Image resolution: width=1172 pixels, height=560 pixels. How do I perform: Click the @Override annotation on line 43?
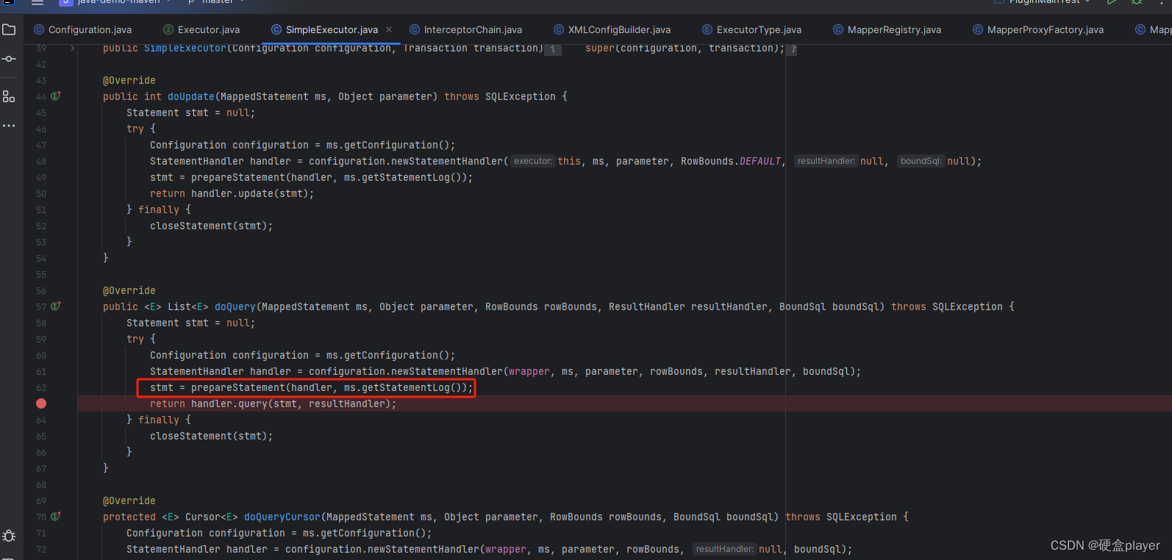tap(129, 80)
